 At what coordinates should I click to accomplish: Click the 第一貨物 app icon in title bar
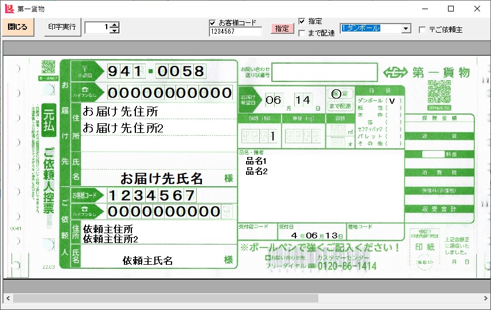point(9,9)
